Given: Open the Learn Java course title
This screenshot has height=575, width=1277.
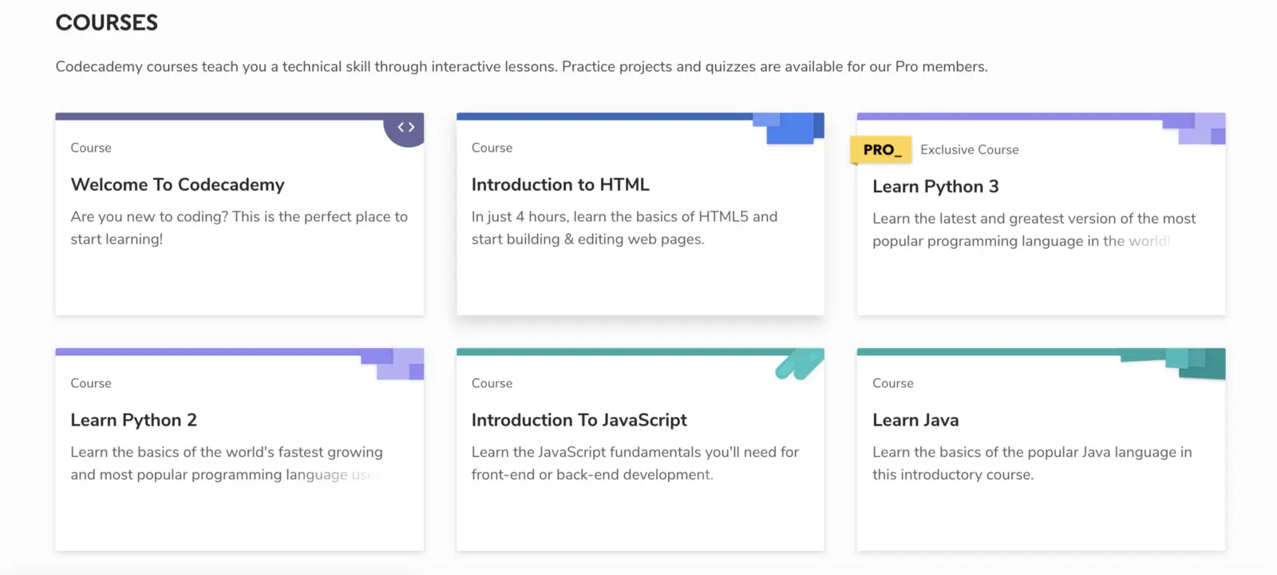Looking at the screenshot, I should (x=915, y=420).
